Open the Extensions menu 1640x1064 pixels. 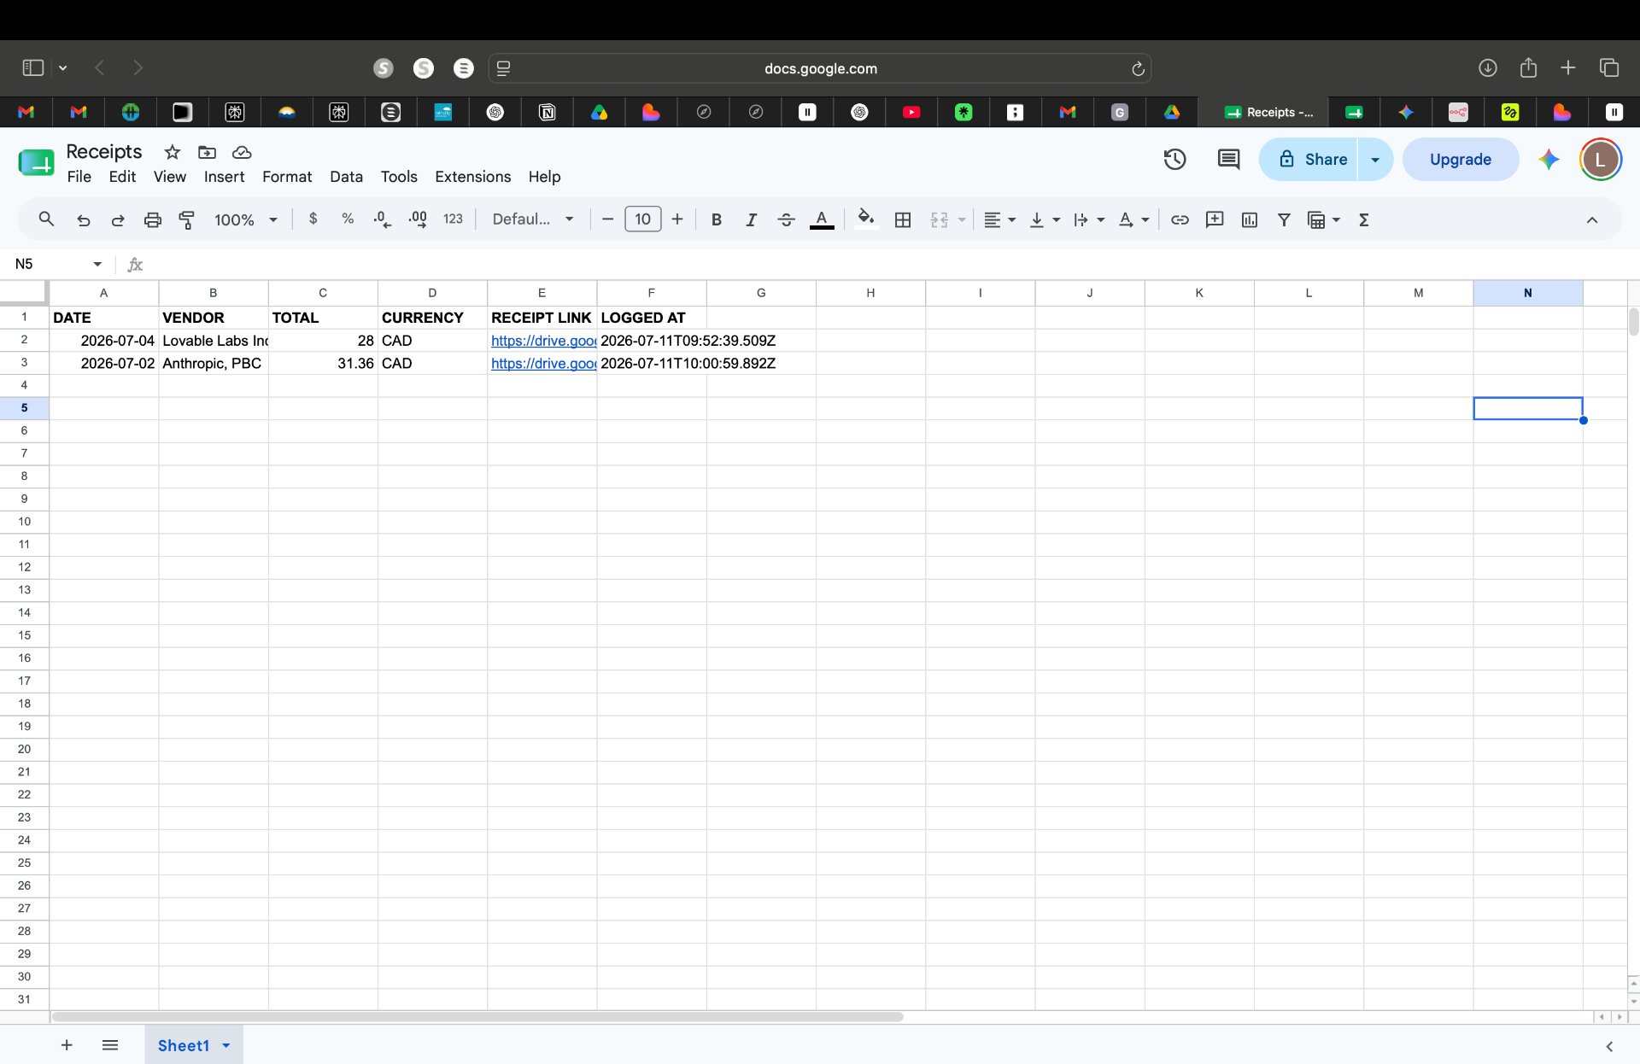point(472,177)
